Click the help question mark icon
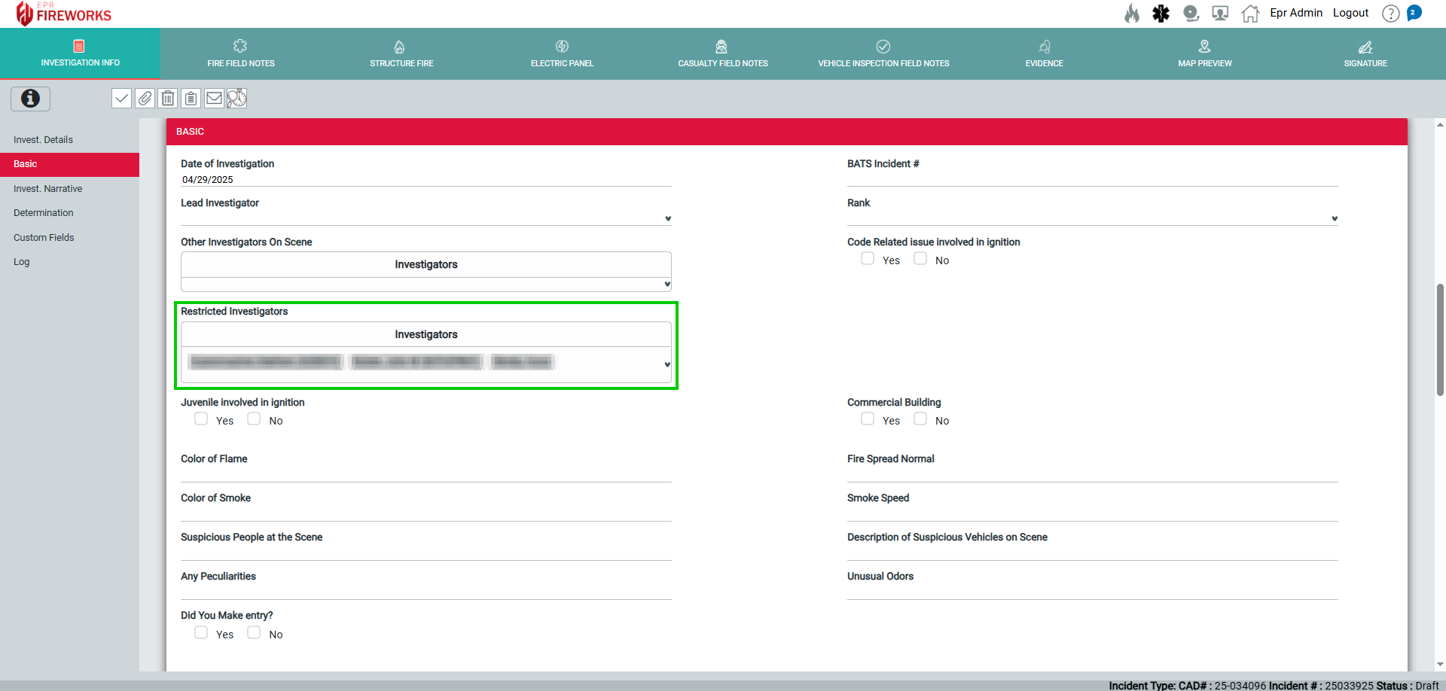1446x691 pixels. pos(1390,14)
